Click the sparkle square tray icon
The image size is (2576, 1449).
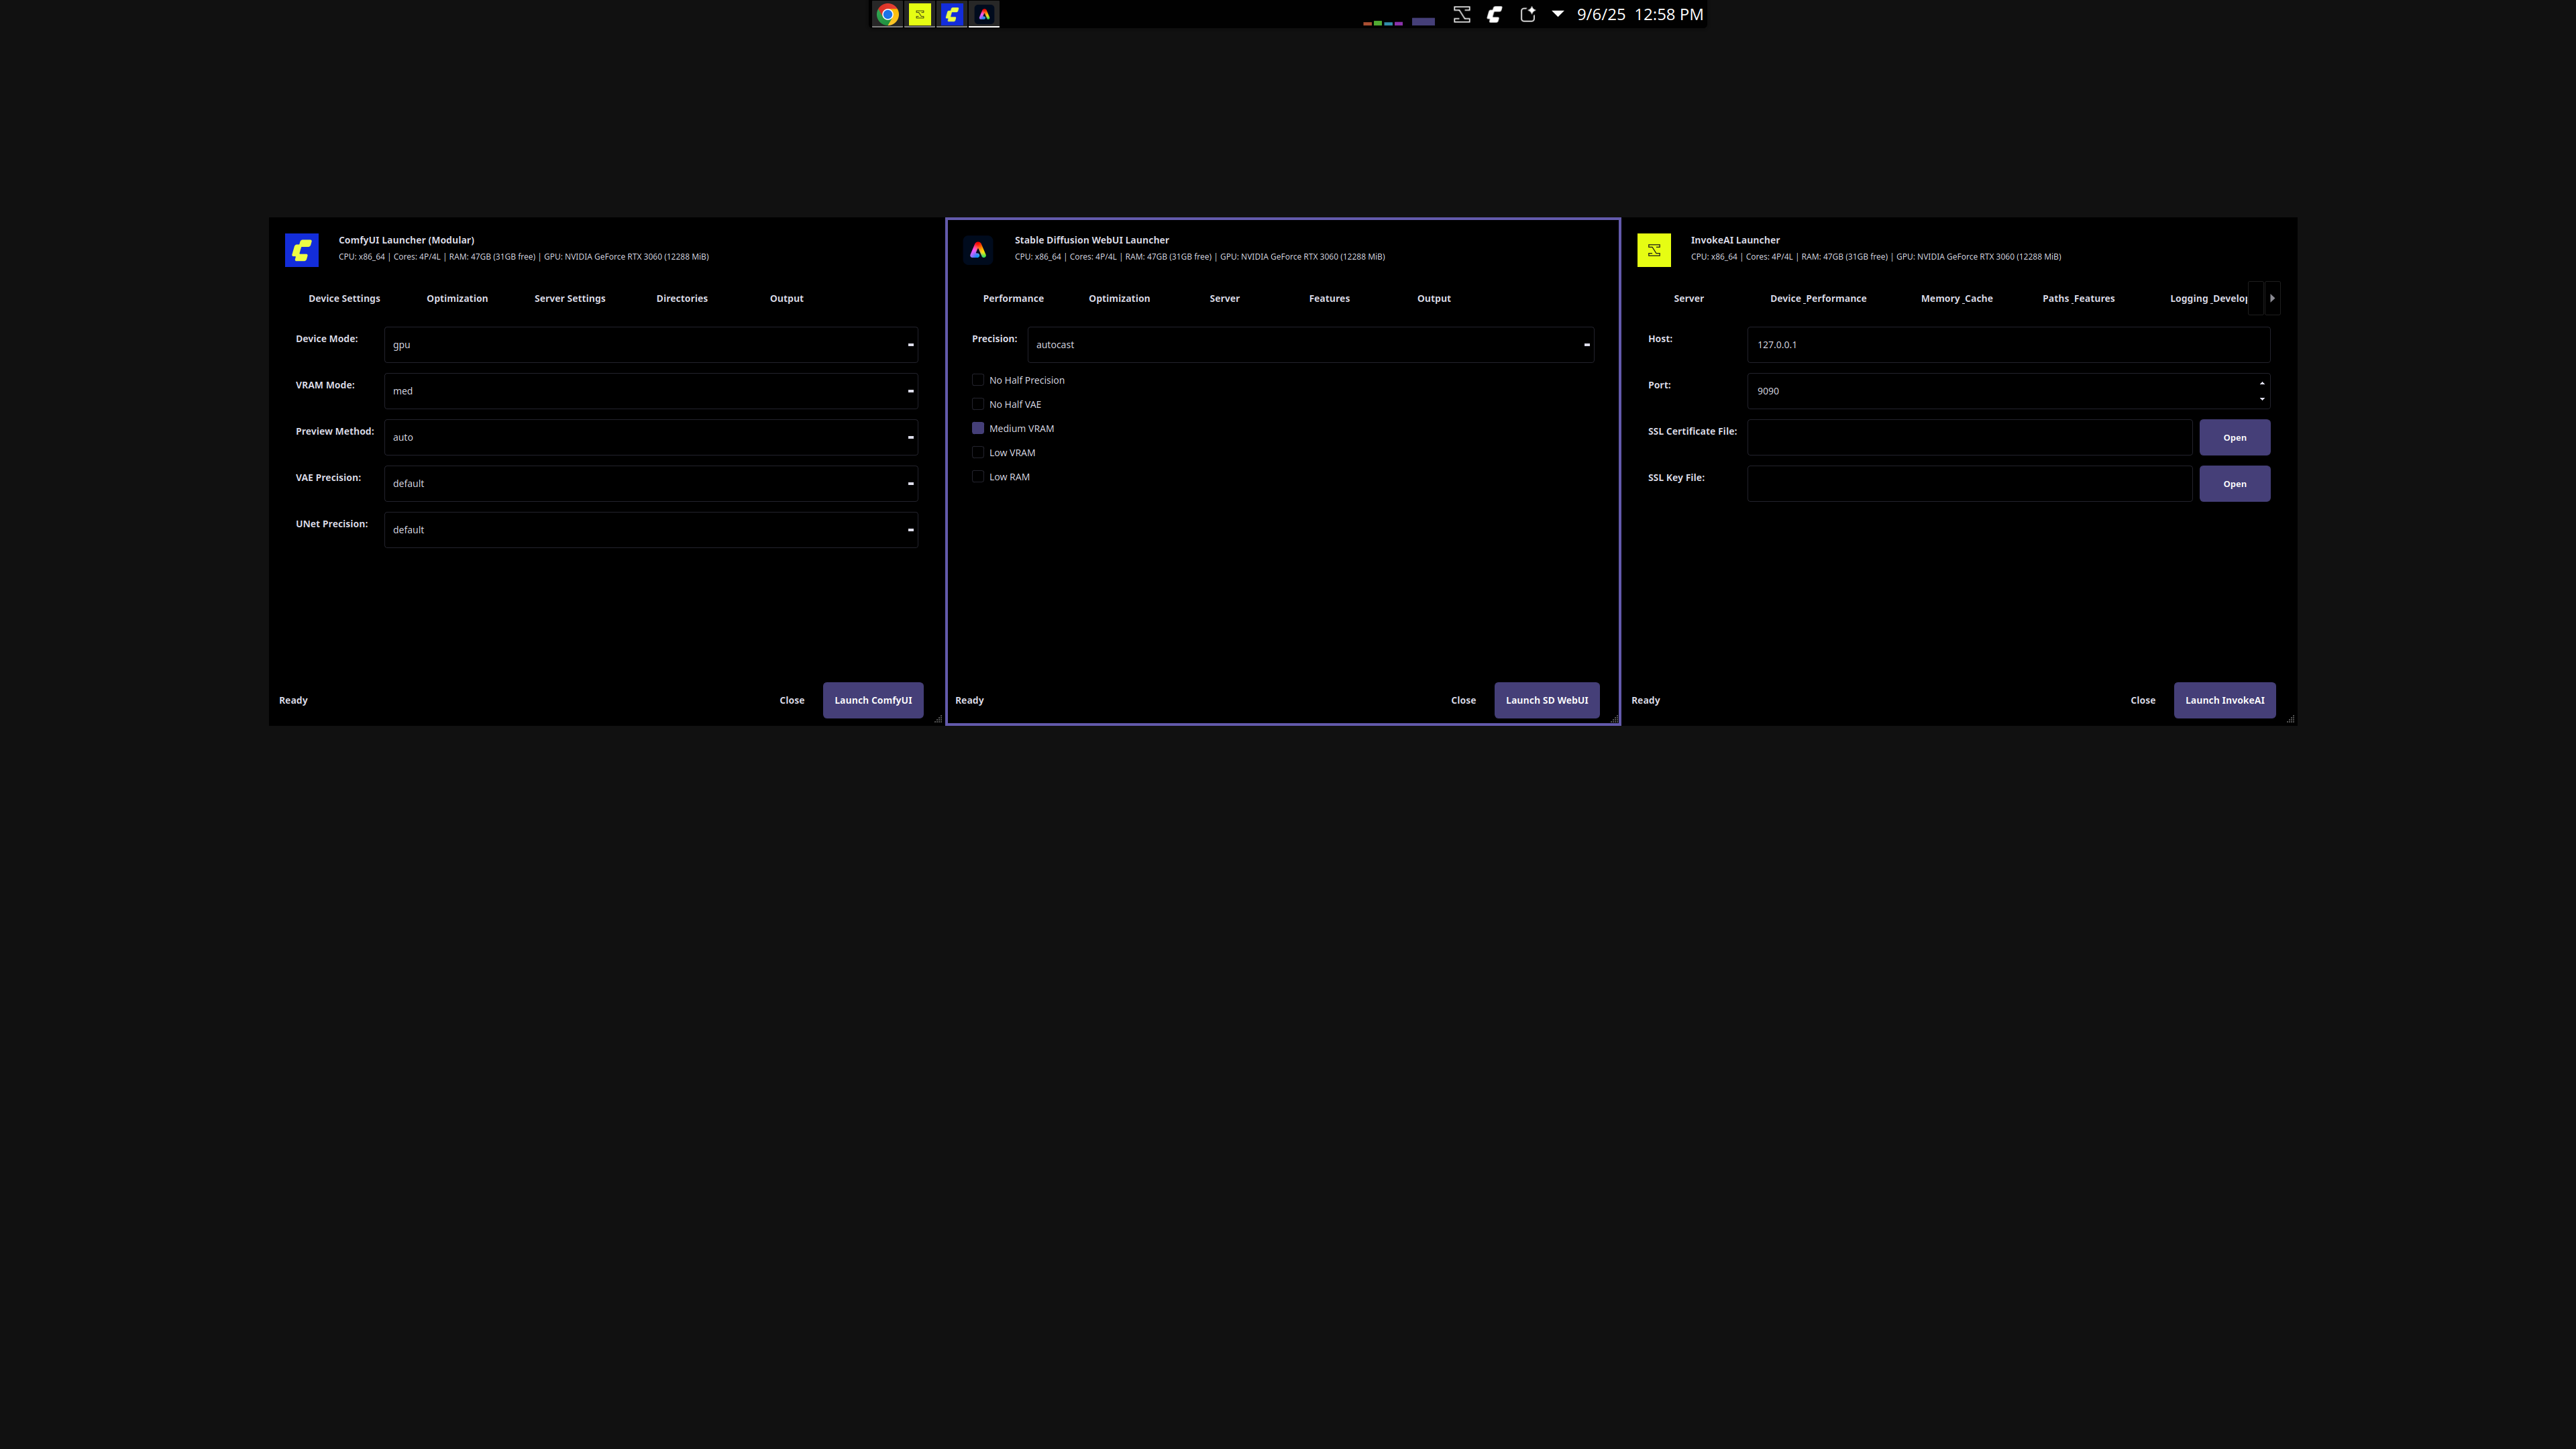pyautogui.click(x=1528, y=14)
